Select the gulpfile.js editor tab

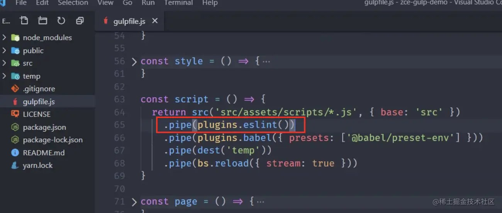click(131, 21)
